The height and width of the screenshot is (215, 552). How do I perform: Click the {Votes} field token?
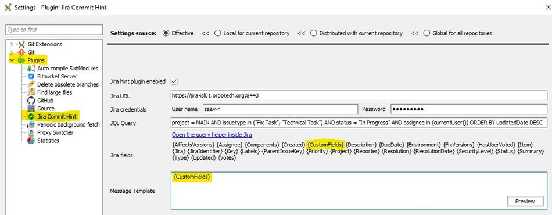(227, 158)
